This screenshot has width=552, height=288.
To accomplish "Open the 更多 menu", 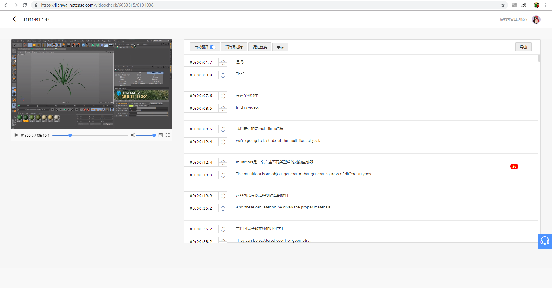I will point(280,47).
